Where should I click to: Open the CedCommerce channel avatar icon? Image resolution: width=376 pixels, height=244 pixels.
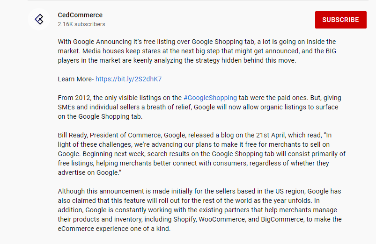39,19
